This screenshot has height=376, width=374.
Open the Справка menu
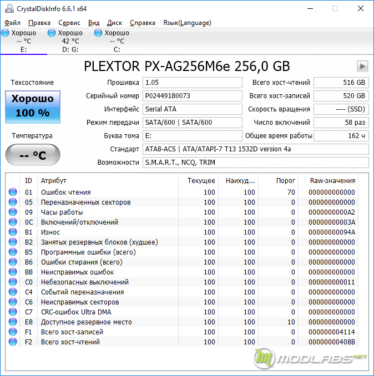(x=143, y=23)
